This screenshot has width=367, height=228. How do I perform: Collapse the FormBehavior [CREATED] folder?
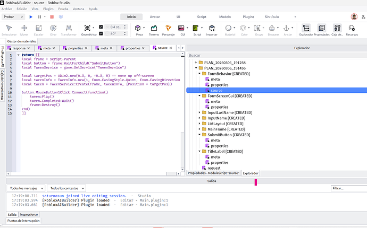pos(200,74)
